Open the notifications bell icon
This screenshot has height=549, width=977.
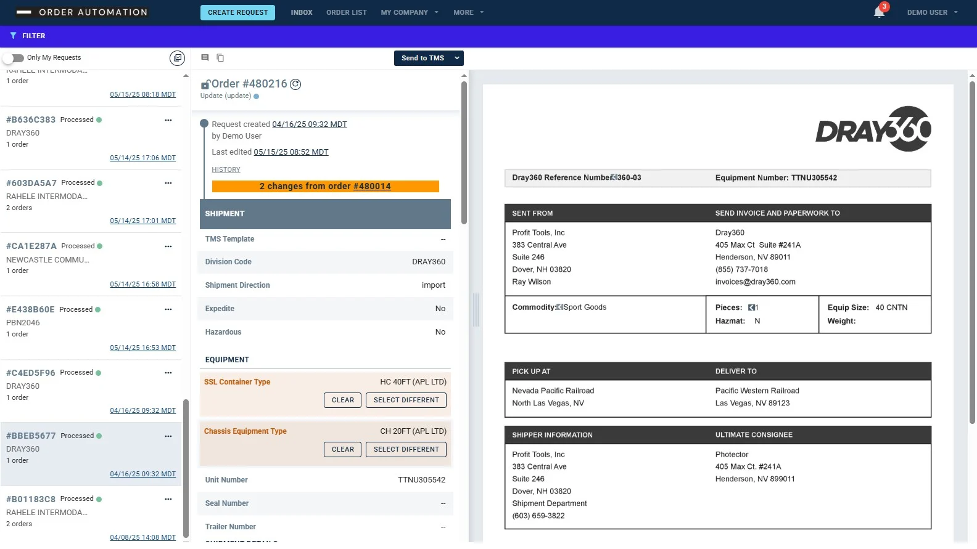click(879, 12)
